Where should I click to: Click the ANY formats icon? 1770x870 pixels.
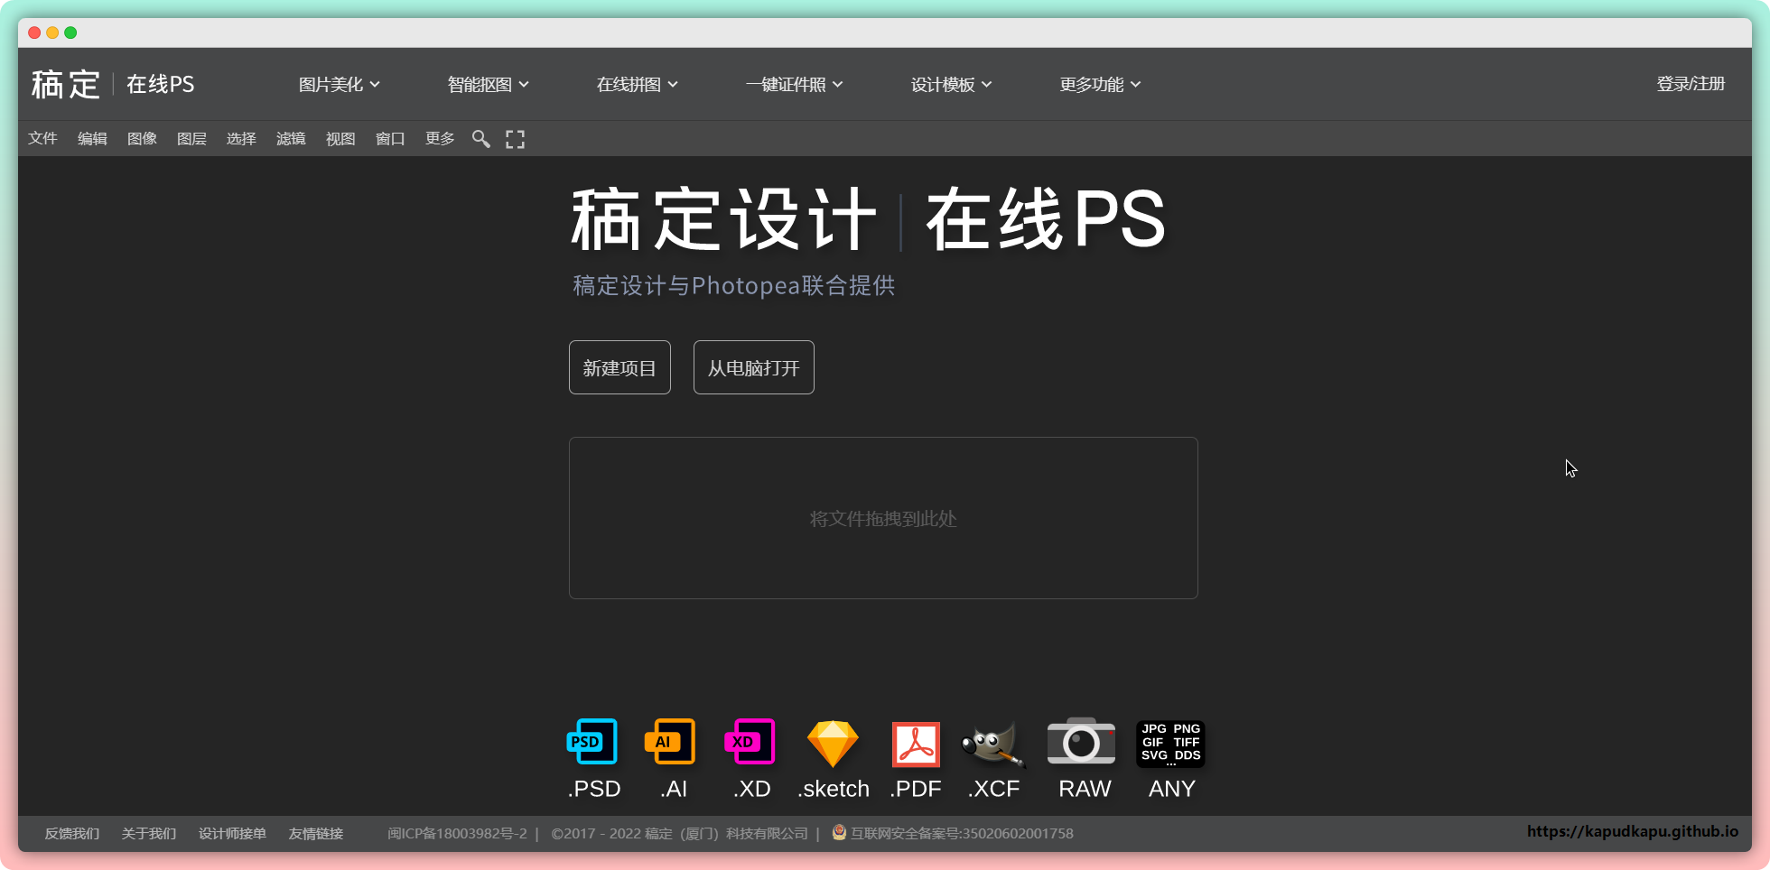(x=1170, y=744)
